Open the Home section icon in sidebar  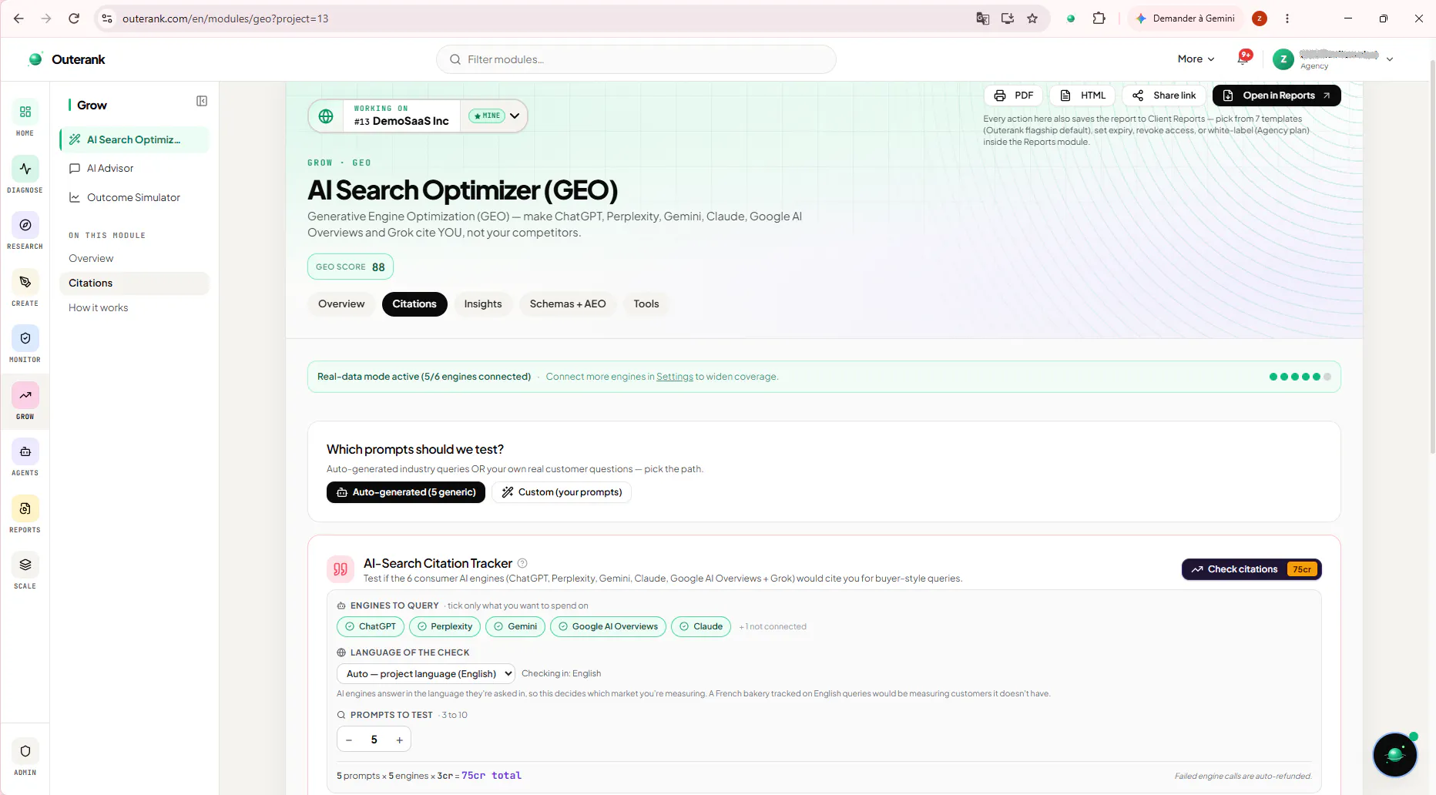[x=25, y=112]
